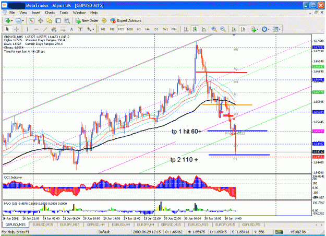
Task: Open the Data Window crosshair icon
Action: [x=40, y=20]
